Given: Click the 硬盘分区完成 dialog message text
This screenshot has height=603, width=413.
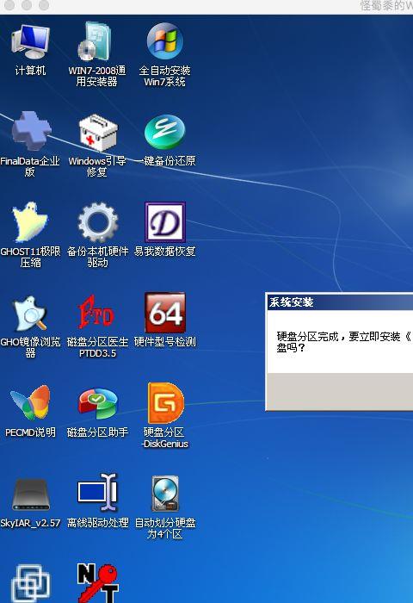Looking at the screenshot, I should [x=344, y=342].
